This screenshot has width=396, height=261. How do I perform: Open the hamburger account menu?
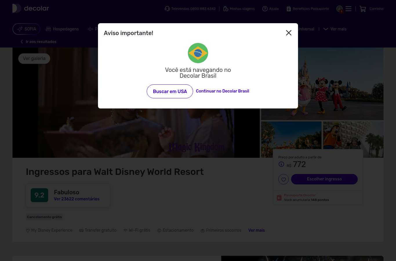[348, 9]
